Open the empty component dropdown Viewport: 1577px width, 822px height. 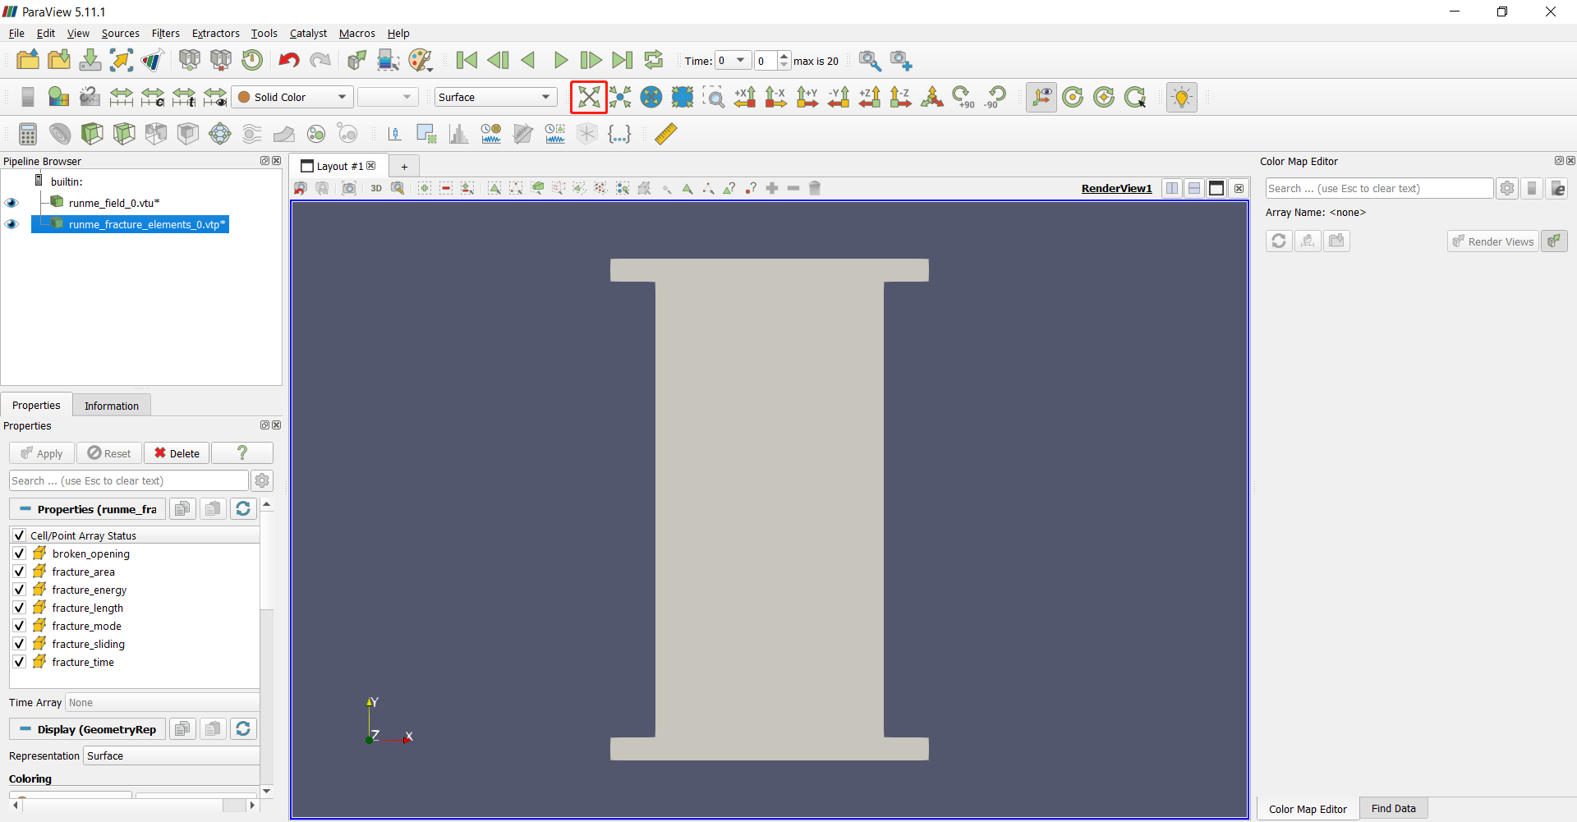coord(389,97)
